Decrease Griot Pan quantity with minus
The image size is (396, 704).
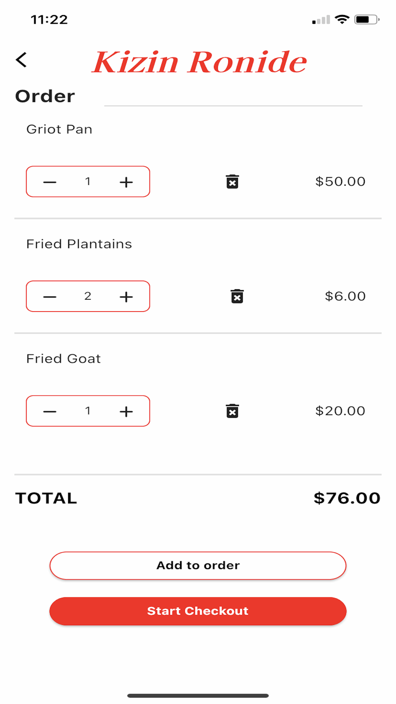pos(50,182)
